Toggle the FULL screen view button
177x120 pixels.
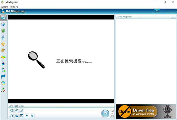(x=112, y=112)
